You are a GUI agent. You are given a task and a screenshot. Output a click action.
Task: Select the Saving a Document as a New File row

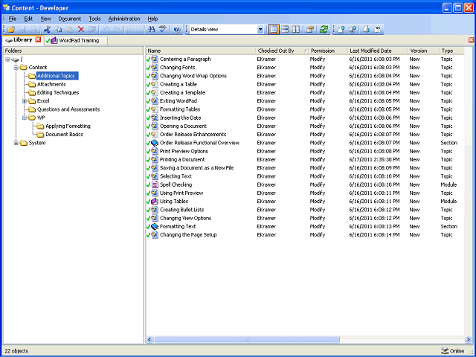(x=305, y=168)
